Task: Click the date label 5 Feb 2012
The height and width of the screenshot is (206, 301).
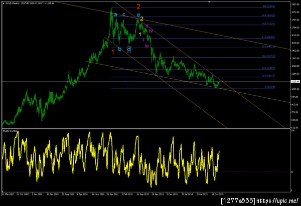Action: click(127, 194)
